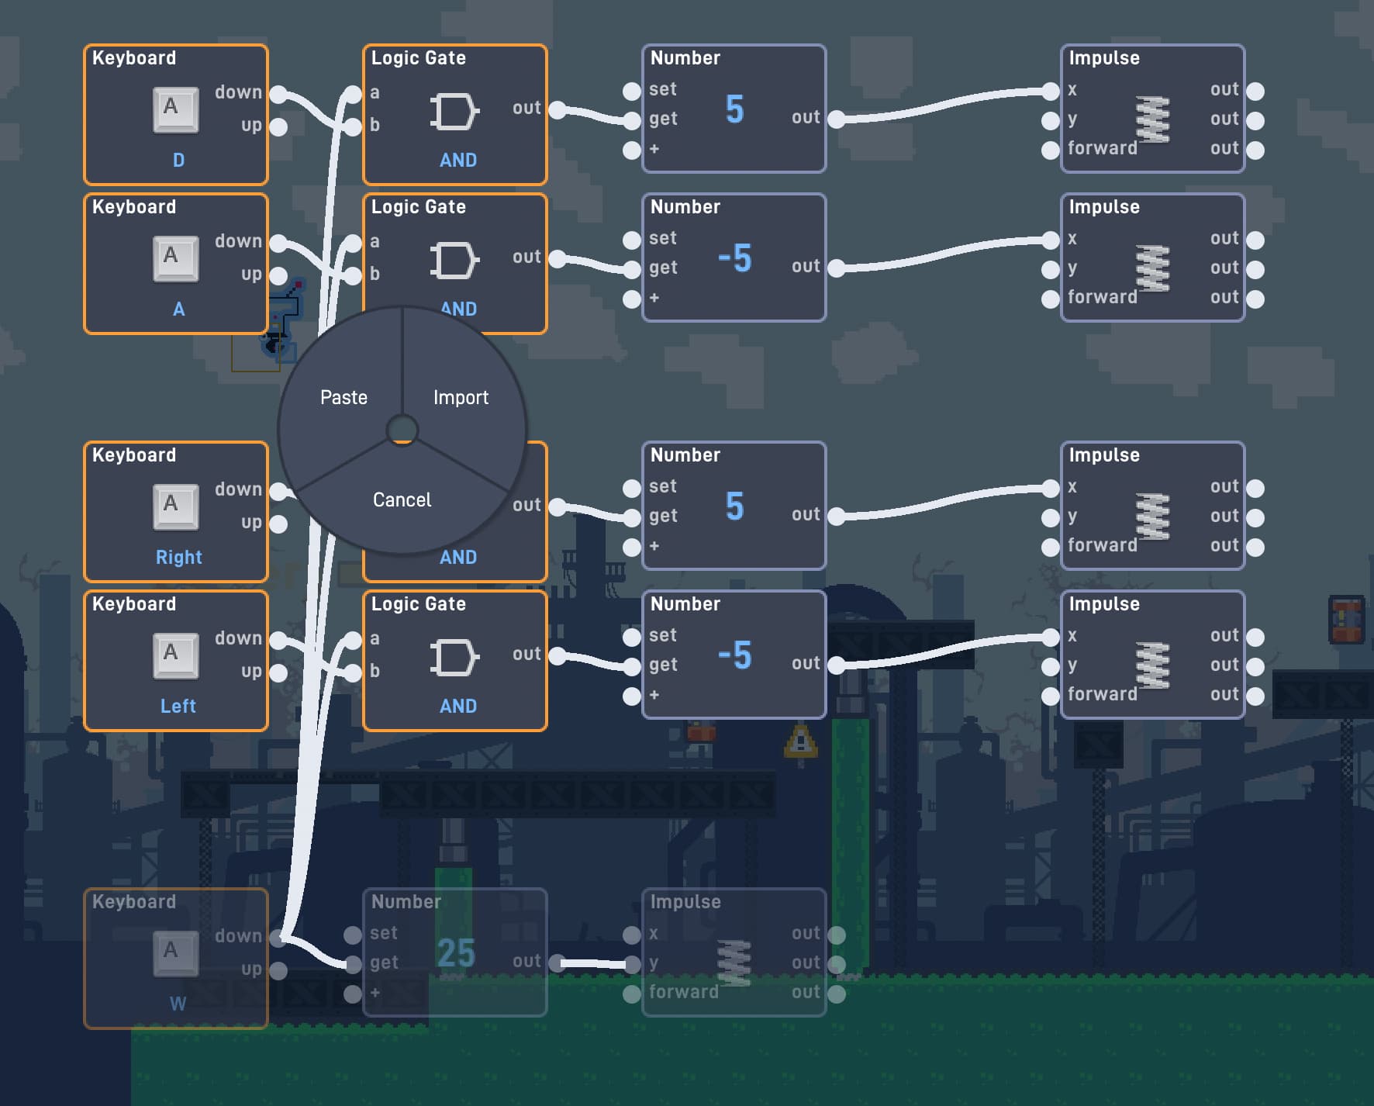Viewport: 1374px width, 1106px height.
Task: Click the title of the top Number node
Action: [x=685, y=58]
